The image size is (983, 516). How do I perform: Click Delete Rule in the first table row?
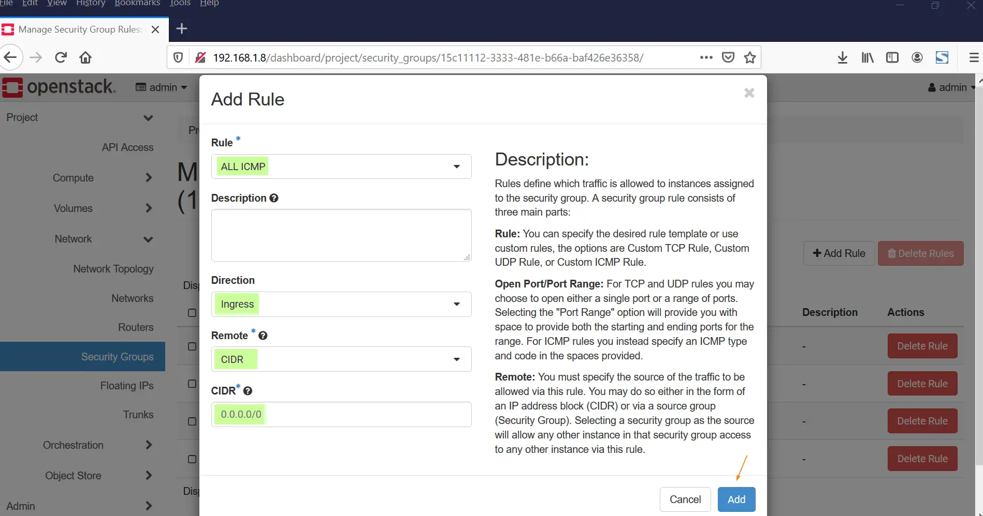[x=922, y=346]
